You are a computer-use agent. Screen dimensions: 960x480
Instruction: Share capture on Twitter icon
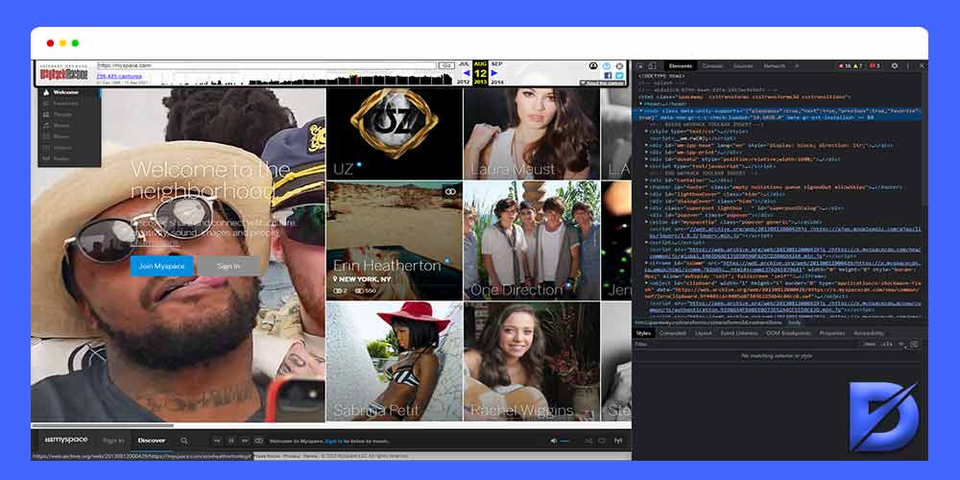click(619, 76)
